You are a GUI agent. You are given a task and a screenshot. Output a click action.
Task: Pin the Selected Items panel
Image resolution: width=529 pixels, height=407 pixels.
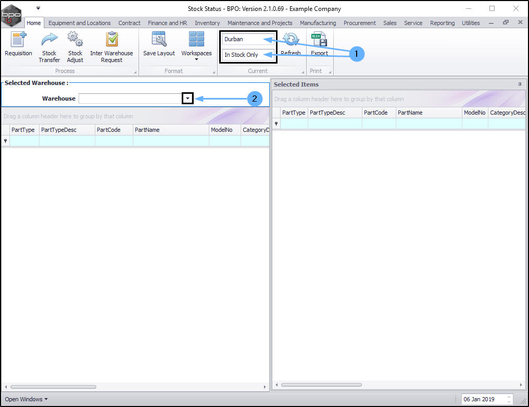click(520, 84)
